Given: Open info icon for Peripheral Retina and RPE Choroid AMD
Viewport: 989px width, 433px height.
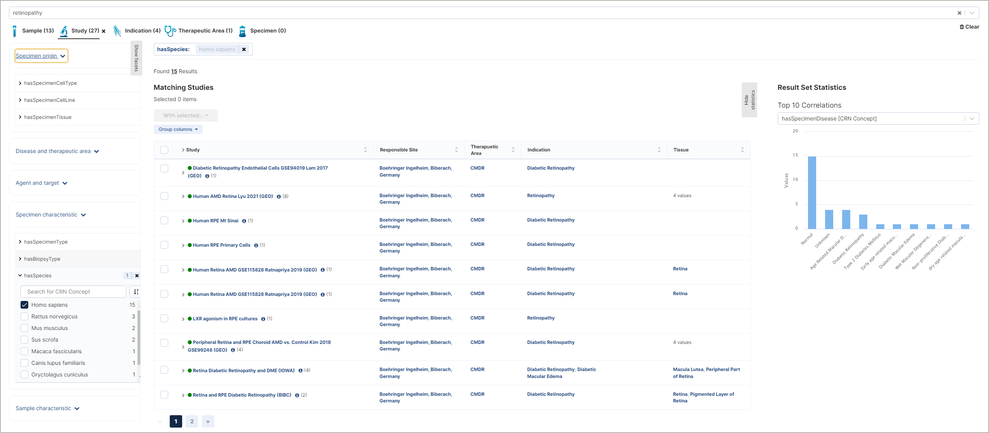Looking at the screenshot, I should [233, 350].
